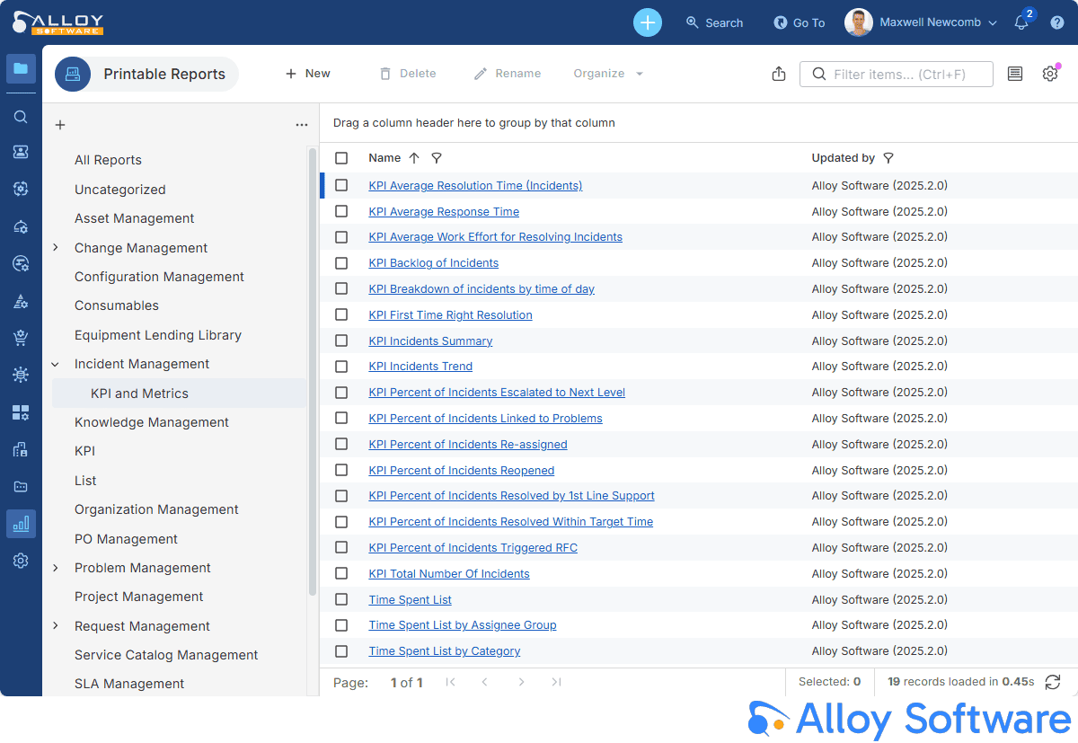This screenshot has width=1078, height=743.
Task: Collapse the Incident Management category
Action: (56, 364)
